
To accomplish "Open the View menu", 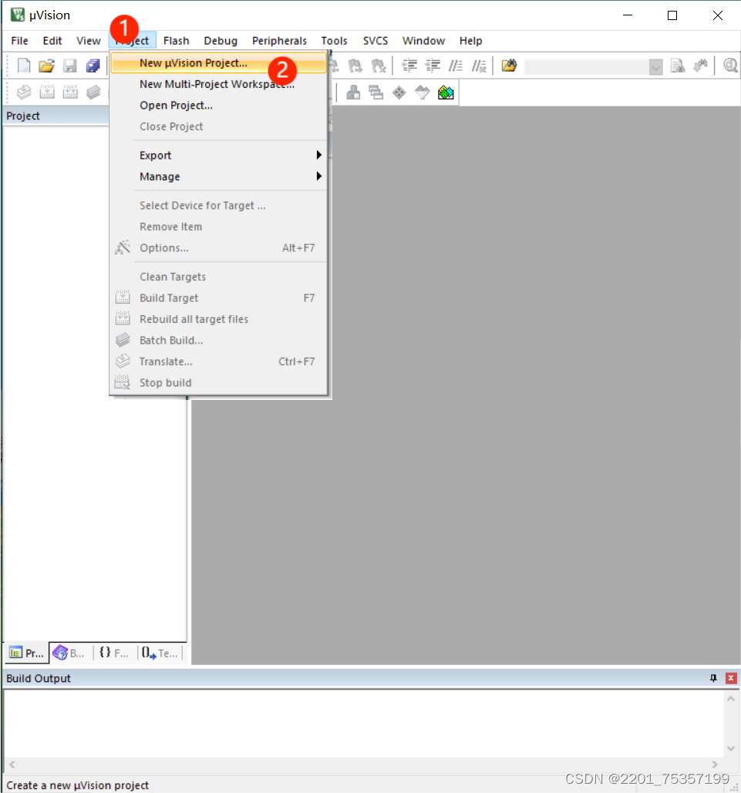I will coord(89,40).
